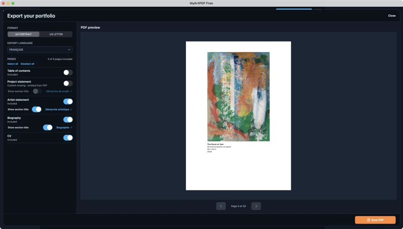Image resolution: width=403 pixels, height=229 pixels.
Task: Turn off the Artist statement page
Action: [x=68, y=101]
